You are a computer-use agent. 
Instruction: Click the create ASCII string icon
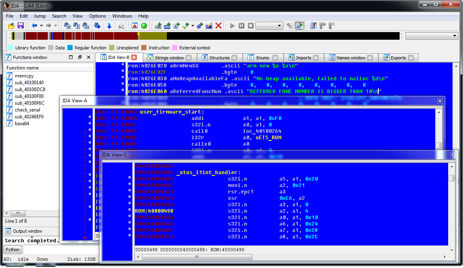[x=177, y=26]
